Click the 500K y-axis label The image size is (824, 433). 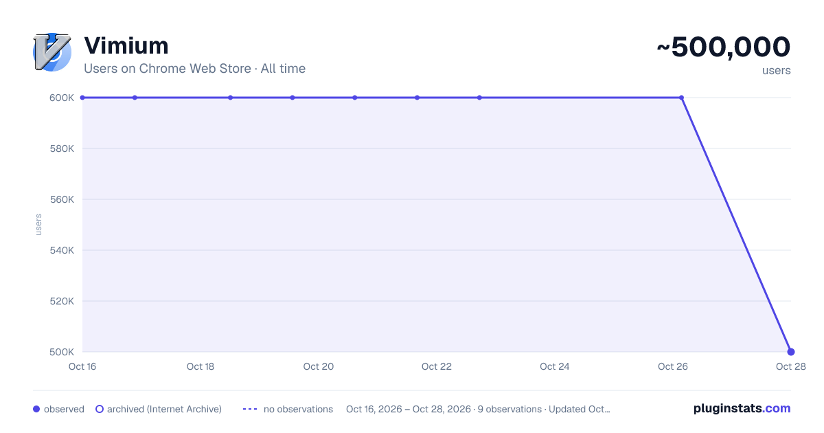[62, 352]
